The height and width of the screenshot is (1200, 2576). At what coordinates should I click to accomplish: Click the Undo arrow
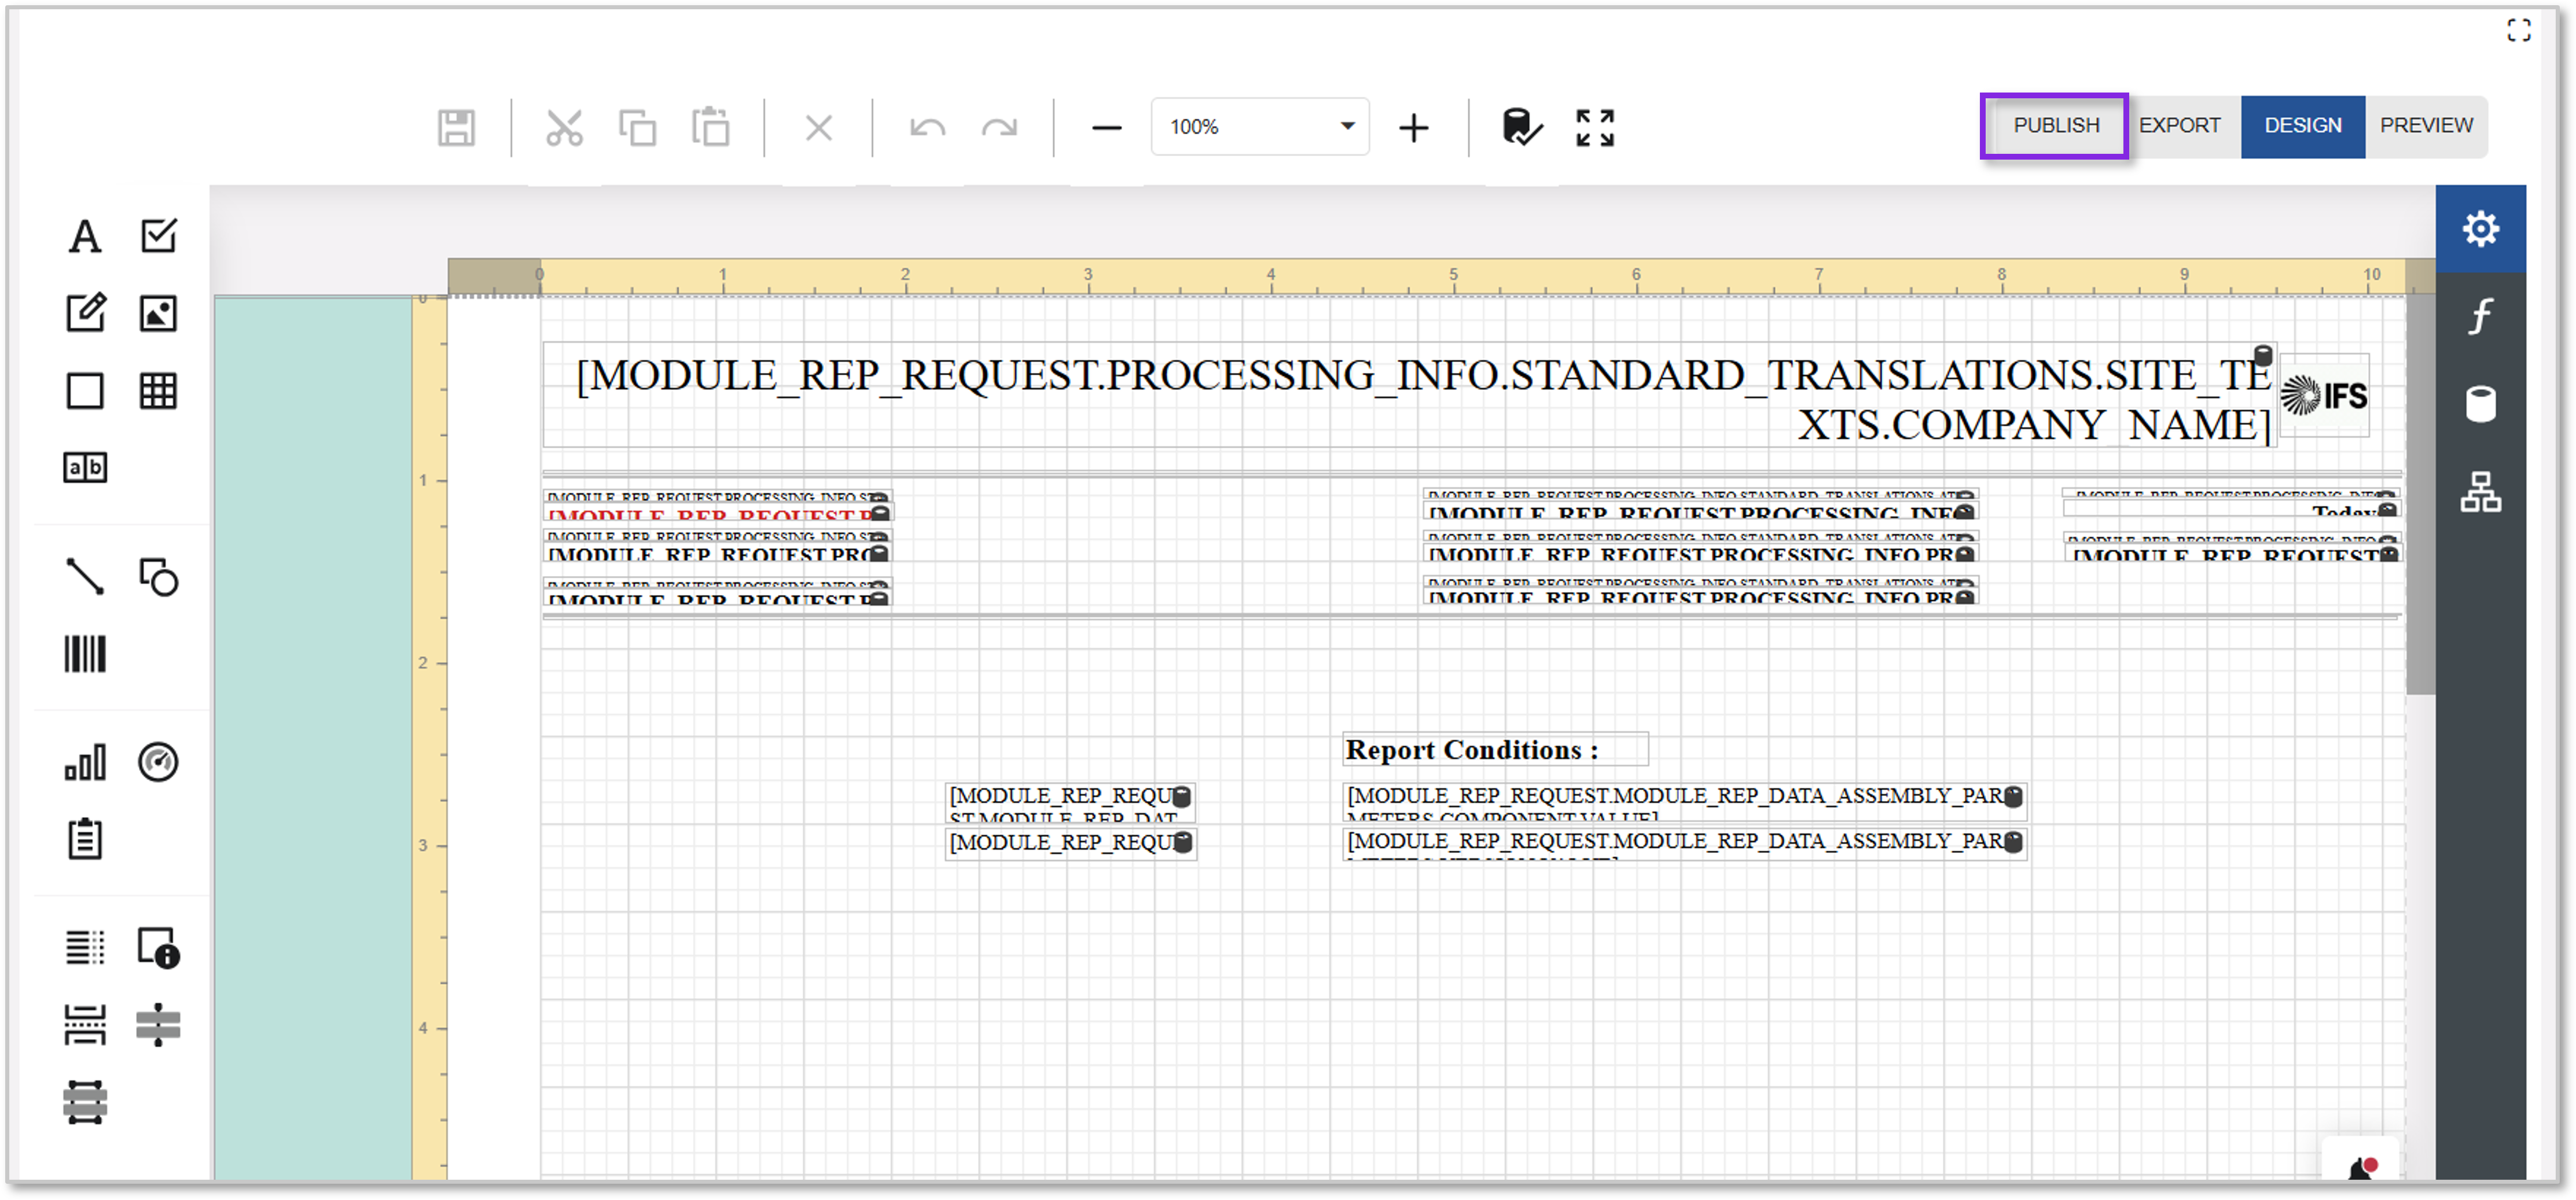927,128
